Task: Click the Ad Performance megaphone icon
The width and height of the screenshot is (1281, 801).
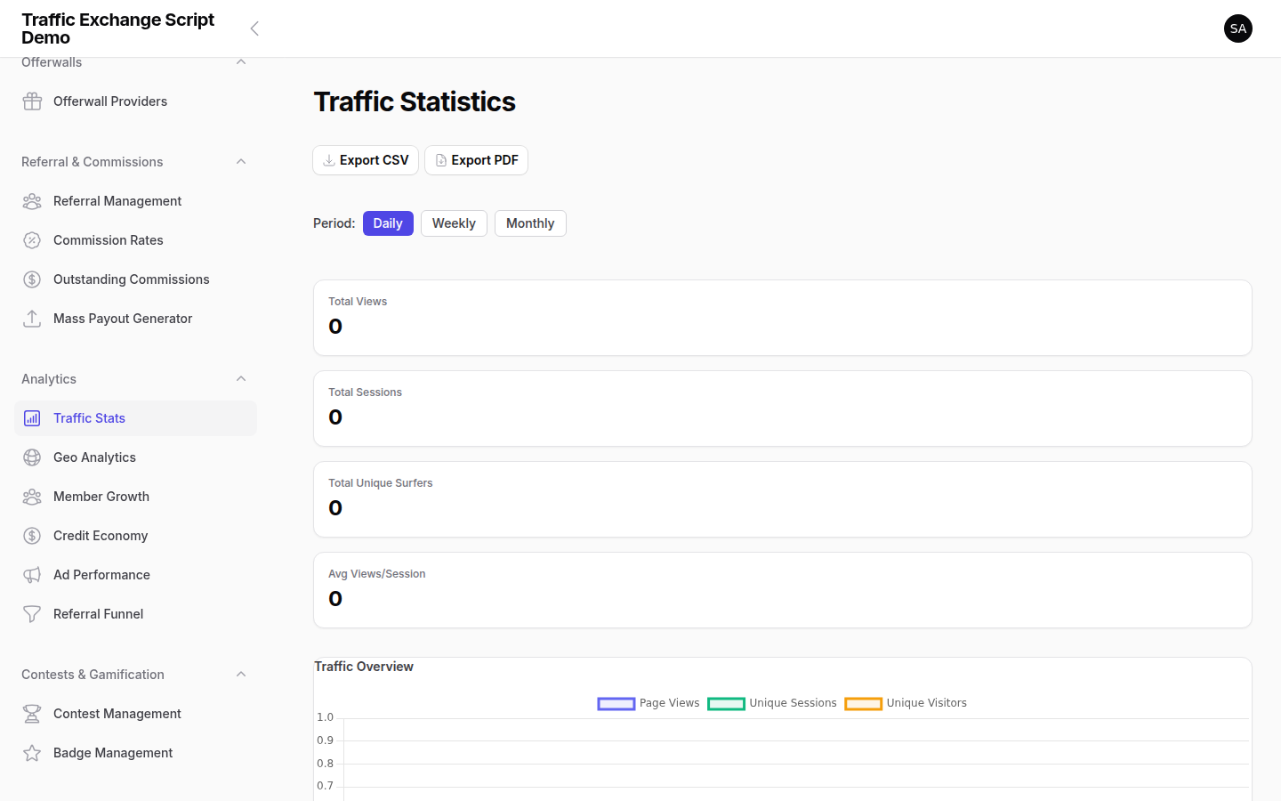Action: click(32, 574)
